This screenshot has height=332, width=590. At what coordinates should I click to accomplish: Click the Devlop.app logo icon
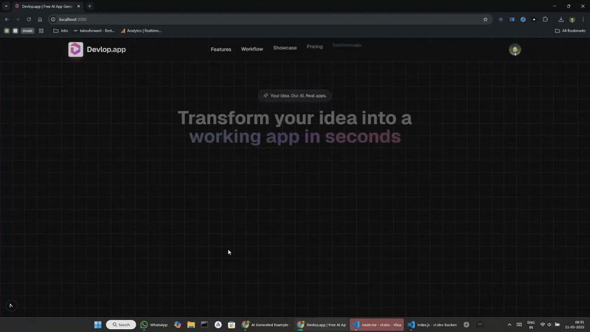(75, 50)
